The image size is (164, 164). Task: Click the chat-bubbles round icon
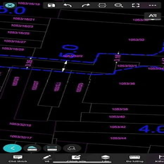[72, 148]
